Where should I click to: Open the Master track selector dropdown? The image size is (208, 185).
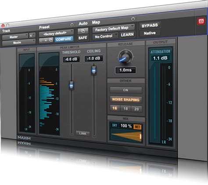pos(15,36)
